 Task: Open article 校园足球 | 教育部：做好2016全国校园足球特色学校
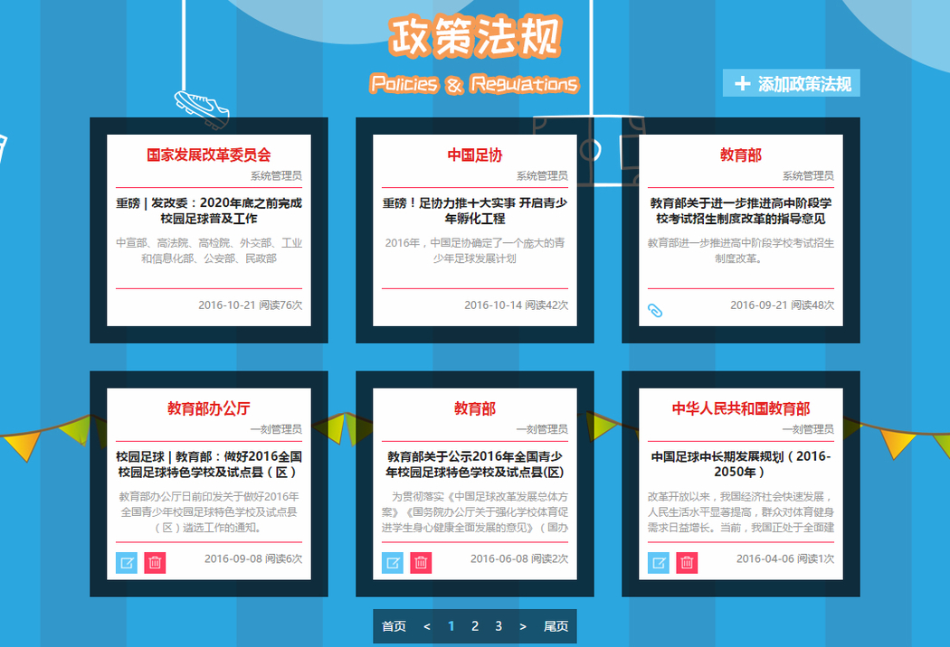(209, 464)
